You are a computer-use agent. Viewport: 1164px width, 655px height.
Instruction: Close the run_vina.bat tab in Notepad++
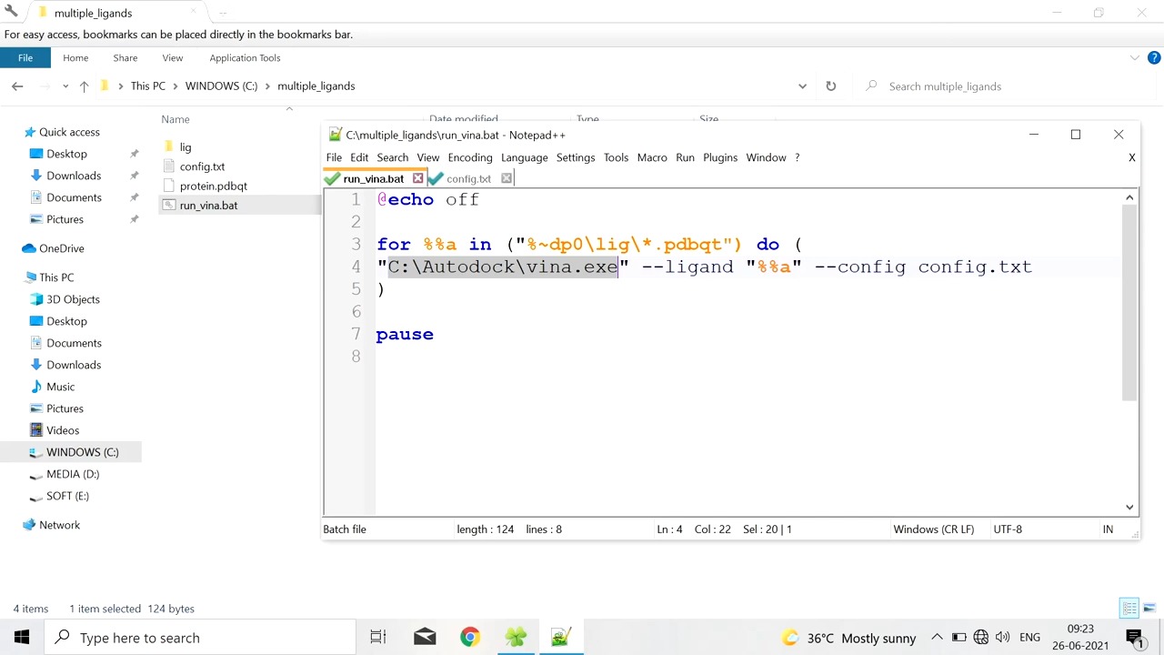point(418,178)
